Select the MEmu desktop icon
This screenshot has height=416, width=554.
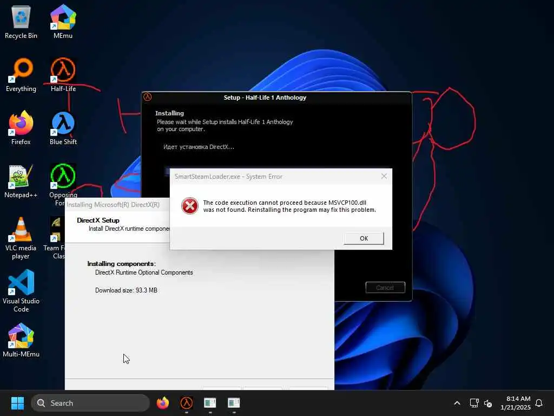[63, 22]
